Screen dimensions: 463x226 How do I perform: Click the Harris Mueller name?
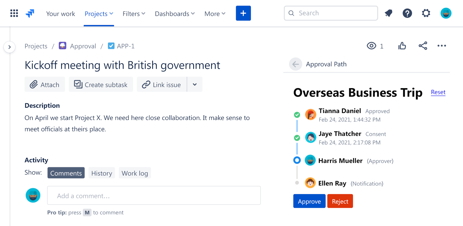click(x=340, y=161)
